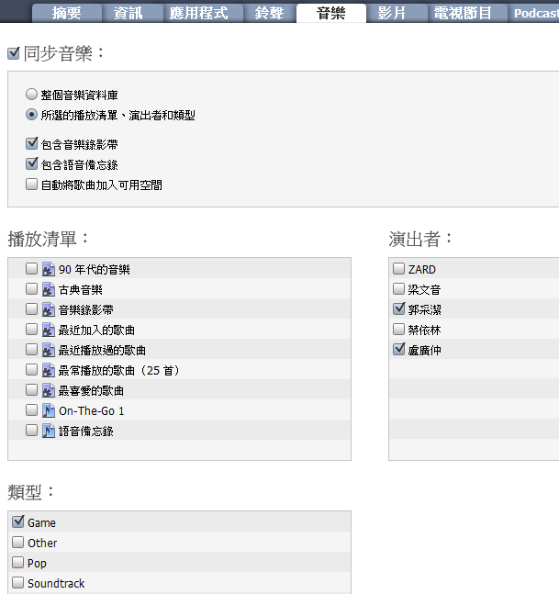559x594 pixels.
Task: Click the Game genre label
Action: click(41, 523)
